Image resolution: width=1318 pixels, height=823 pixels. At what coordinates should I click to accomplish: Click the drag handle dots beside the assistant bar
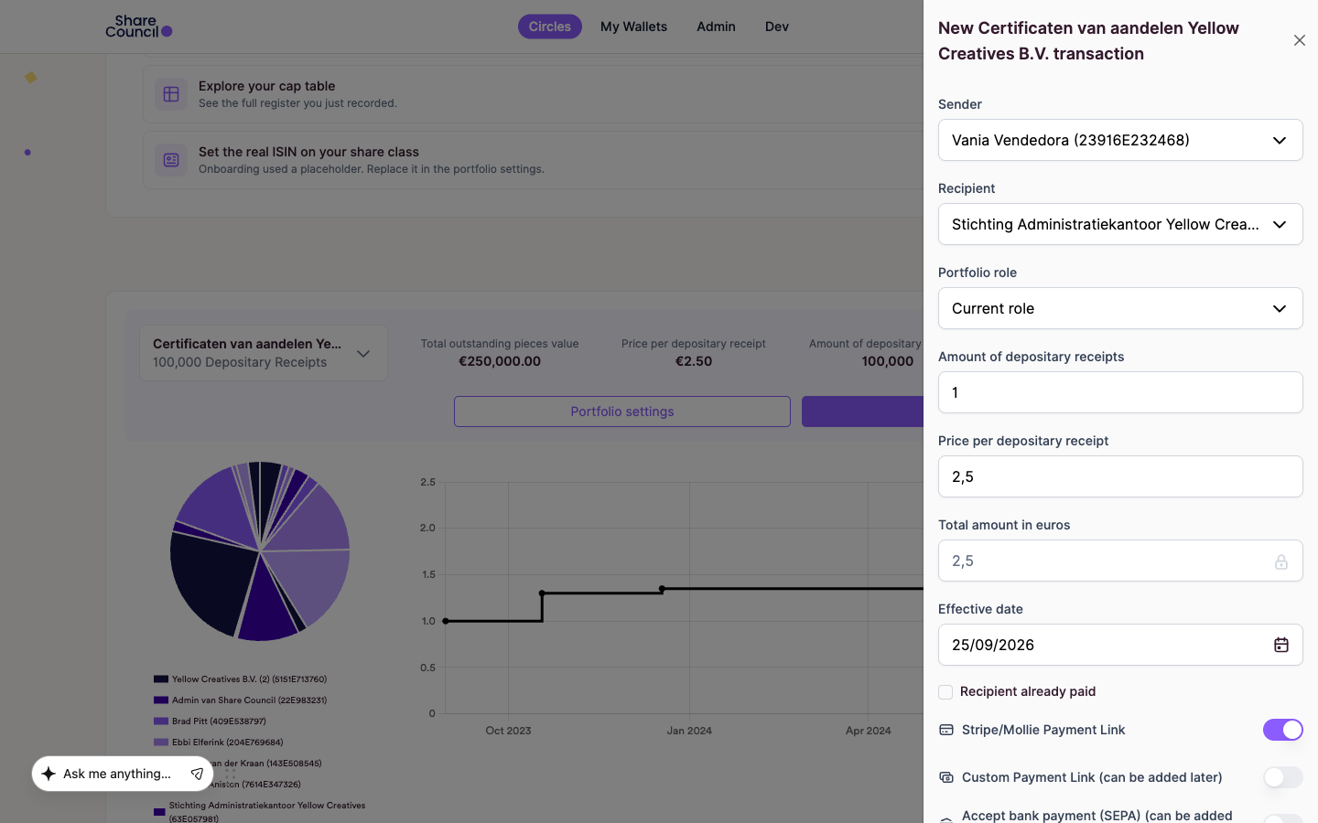pos(231,774)
